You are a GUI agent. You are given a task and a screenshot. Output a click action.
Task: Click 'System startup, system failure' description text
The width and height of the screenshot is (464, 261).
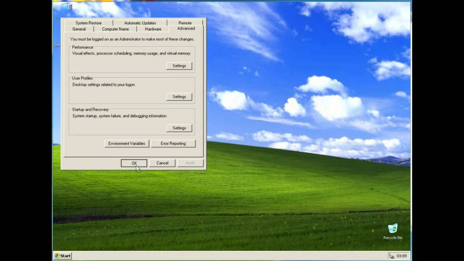119,116
